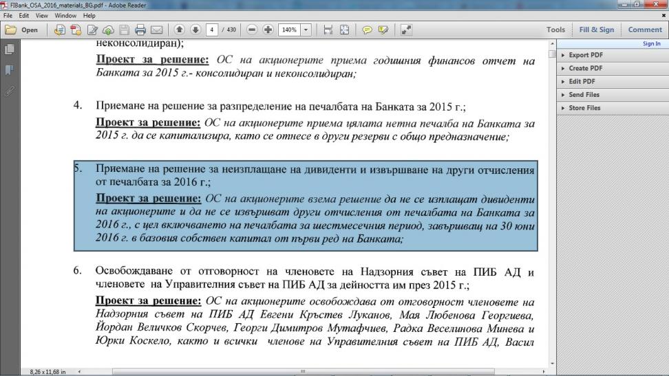Click the Convert file to PDF online icon
Viewport: 669px width, 376px height.
coord(60,30)
